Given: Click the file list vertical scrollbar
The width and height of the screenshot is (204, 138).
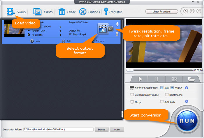Looking at the screenshot, I should point(122,114).
